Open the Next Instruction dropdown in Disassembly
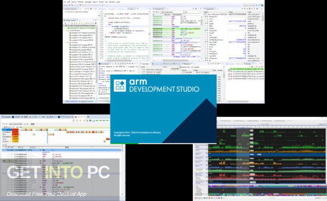Screen dimensions: 327x201 point(172,12)
